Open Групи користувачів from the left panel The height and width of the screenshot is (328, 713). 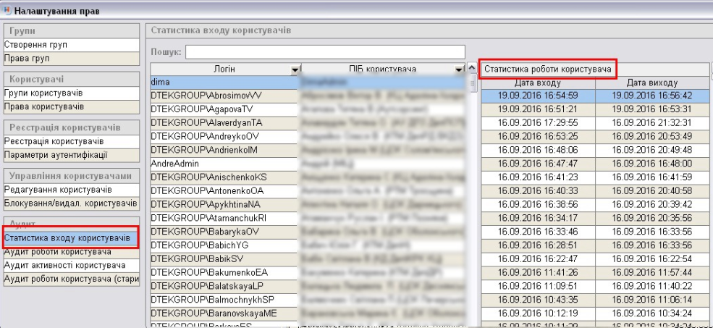[43, 93]
